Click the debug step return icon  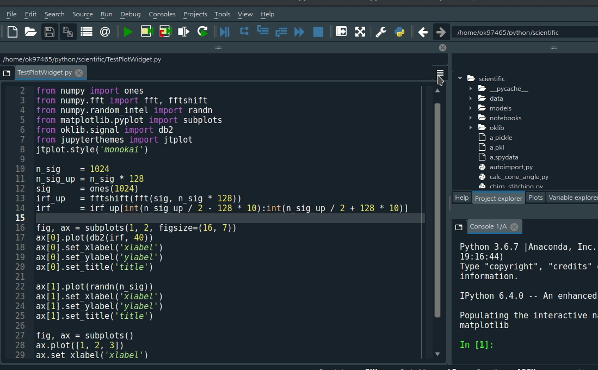281,32
